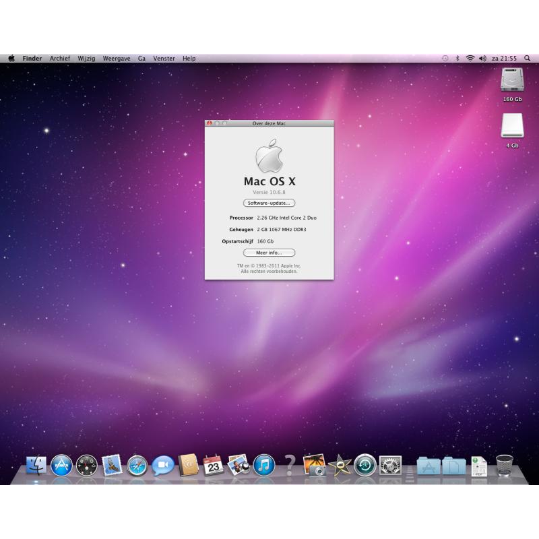Open the Wi-Fi status menu
The width and height of the screenshot is (539, 539).
click(x=470, y=59)
